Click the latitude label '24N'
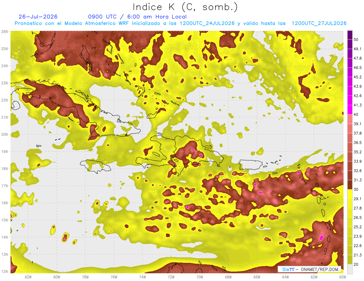The width and height of the screenshot is (364, 281). (x=4, y=66)
